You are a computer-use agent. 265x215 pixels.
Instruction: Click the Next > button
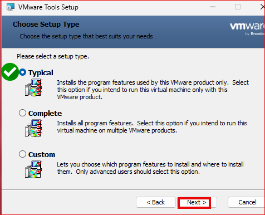coord(197,202)
